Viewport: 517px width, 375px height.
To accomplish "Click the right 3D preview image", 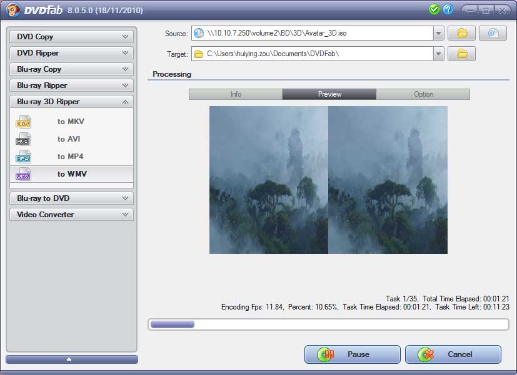I will tap(388, 180).
